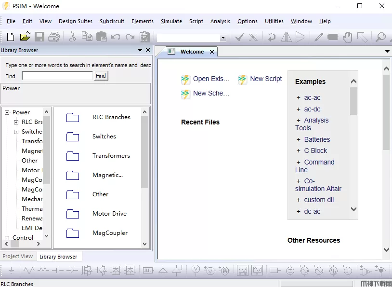The height and width of the screenshot is (287, 392).
Task: Click the Examples list scrollbar down arrow
Action: pos(354,209)
